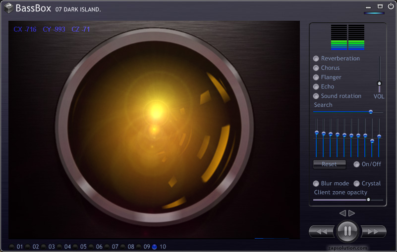
Task: Maximize the BassBox window
Action: [380, 6]
